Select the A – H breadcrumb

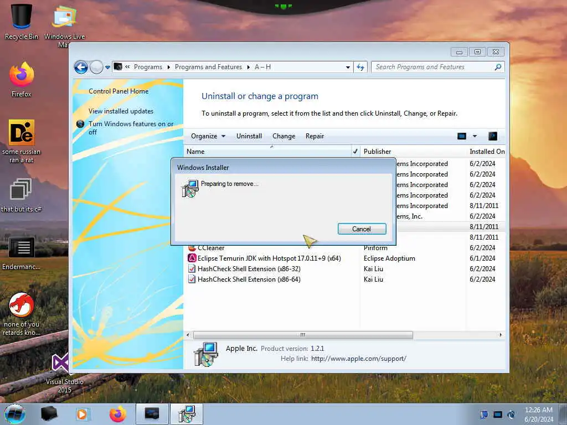[x=263, y=67]
